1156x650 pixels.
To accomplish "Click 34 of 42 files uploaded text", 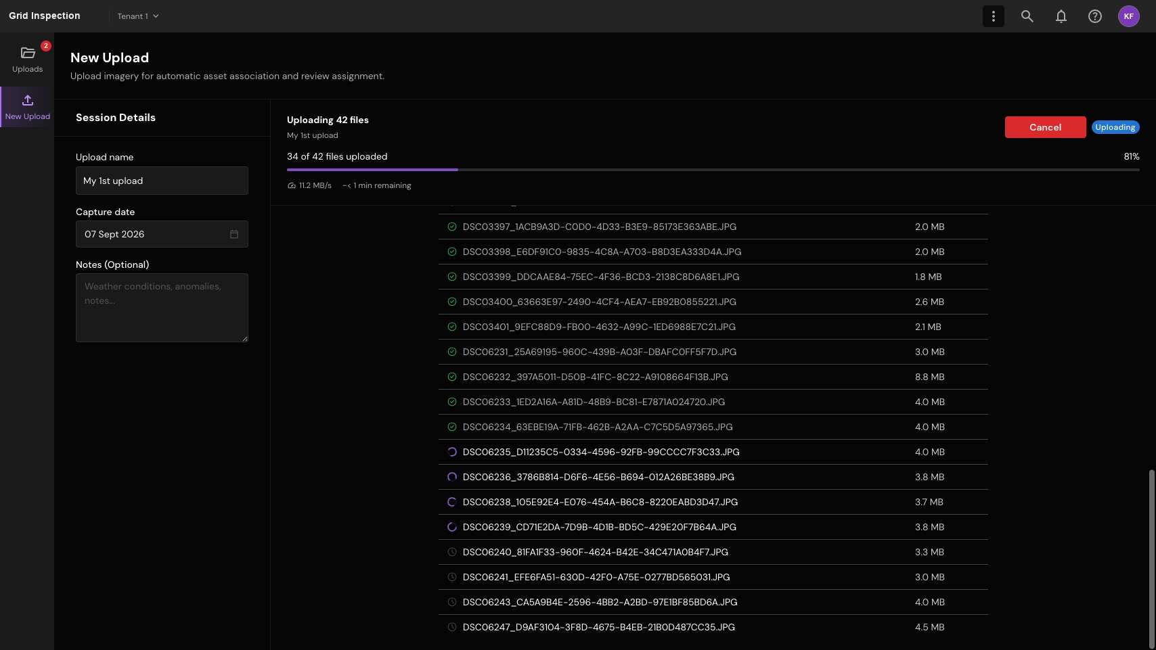I will click(x=337, y=156).
